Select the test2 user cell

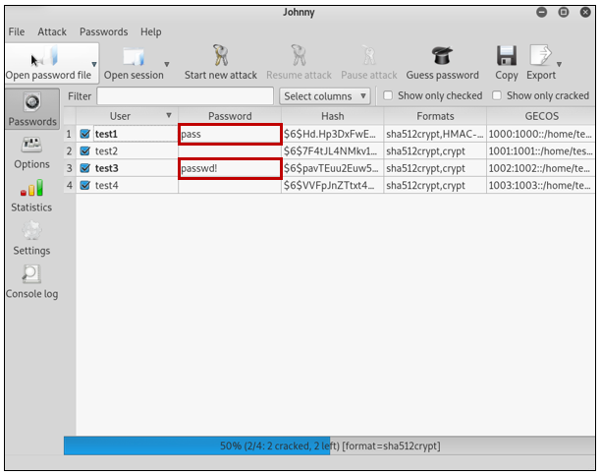(x=128, y=150)
